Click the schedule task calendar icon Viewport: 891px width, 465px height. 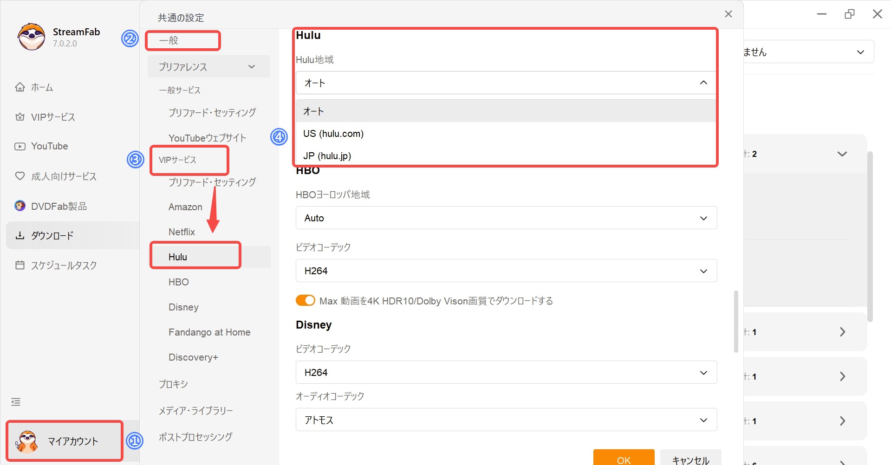point(20,265)
